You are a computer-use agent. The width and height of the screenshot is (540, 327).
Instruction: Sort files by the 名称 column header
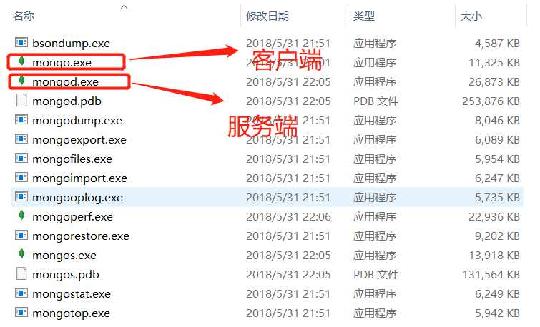pyautogui.click(x=24, y=16)
